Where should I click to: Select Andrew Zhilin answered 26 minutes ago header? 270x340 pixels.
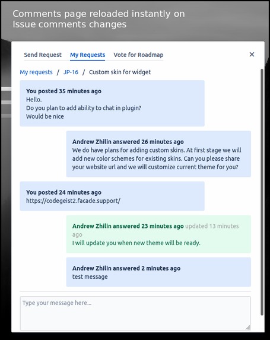point(128,142)
